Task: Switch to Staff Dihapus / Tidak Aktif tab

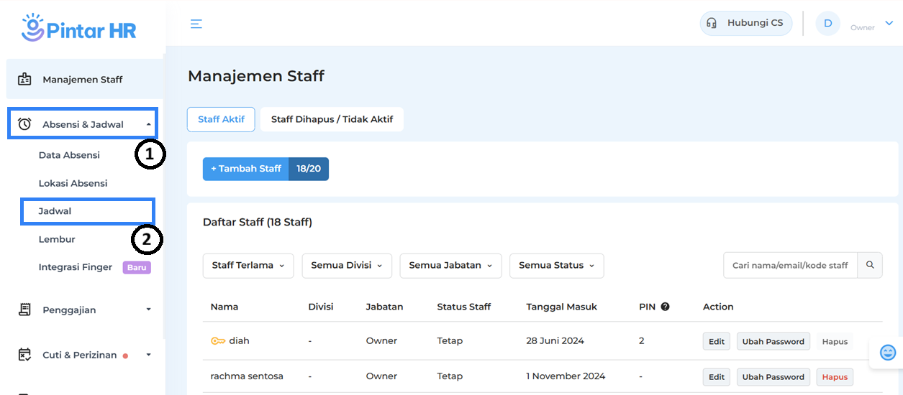Action: 332,119
